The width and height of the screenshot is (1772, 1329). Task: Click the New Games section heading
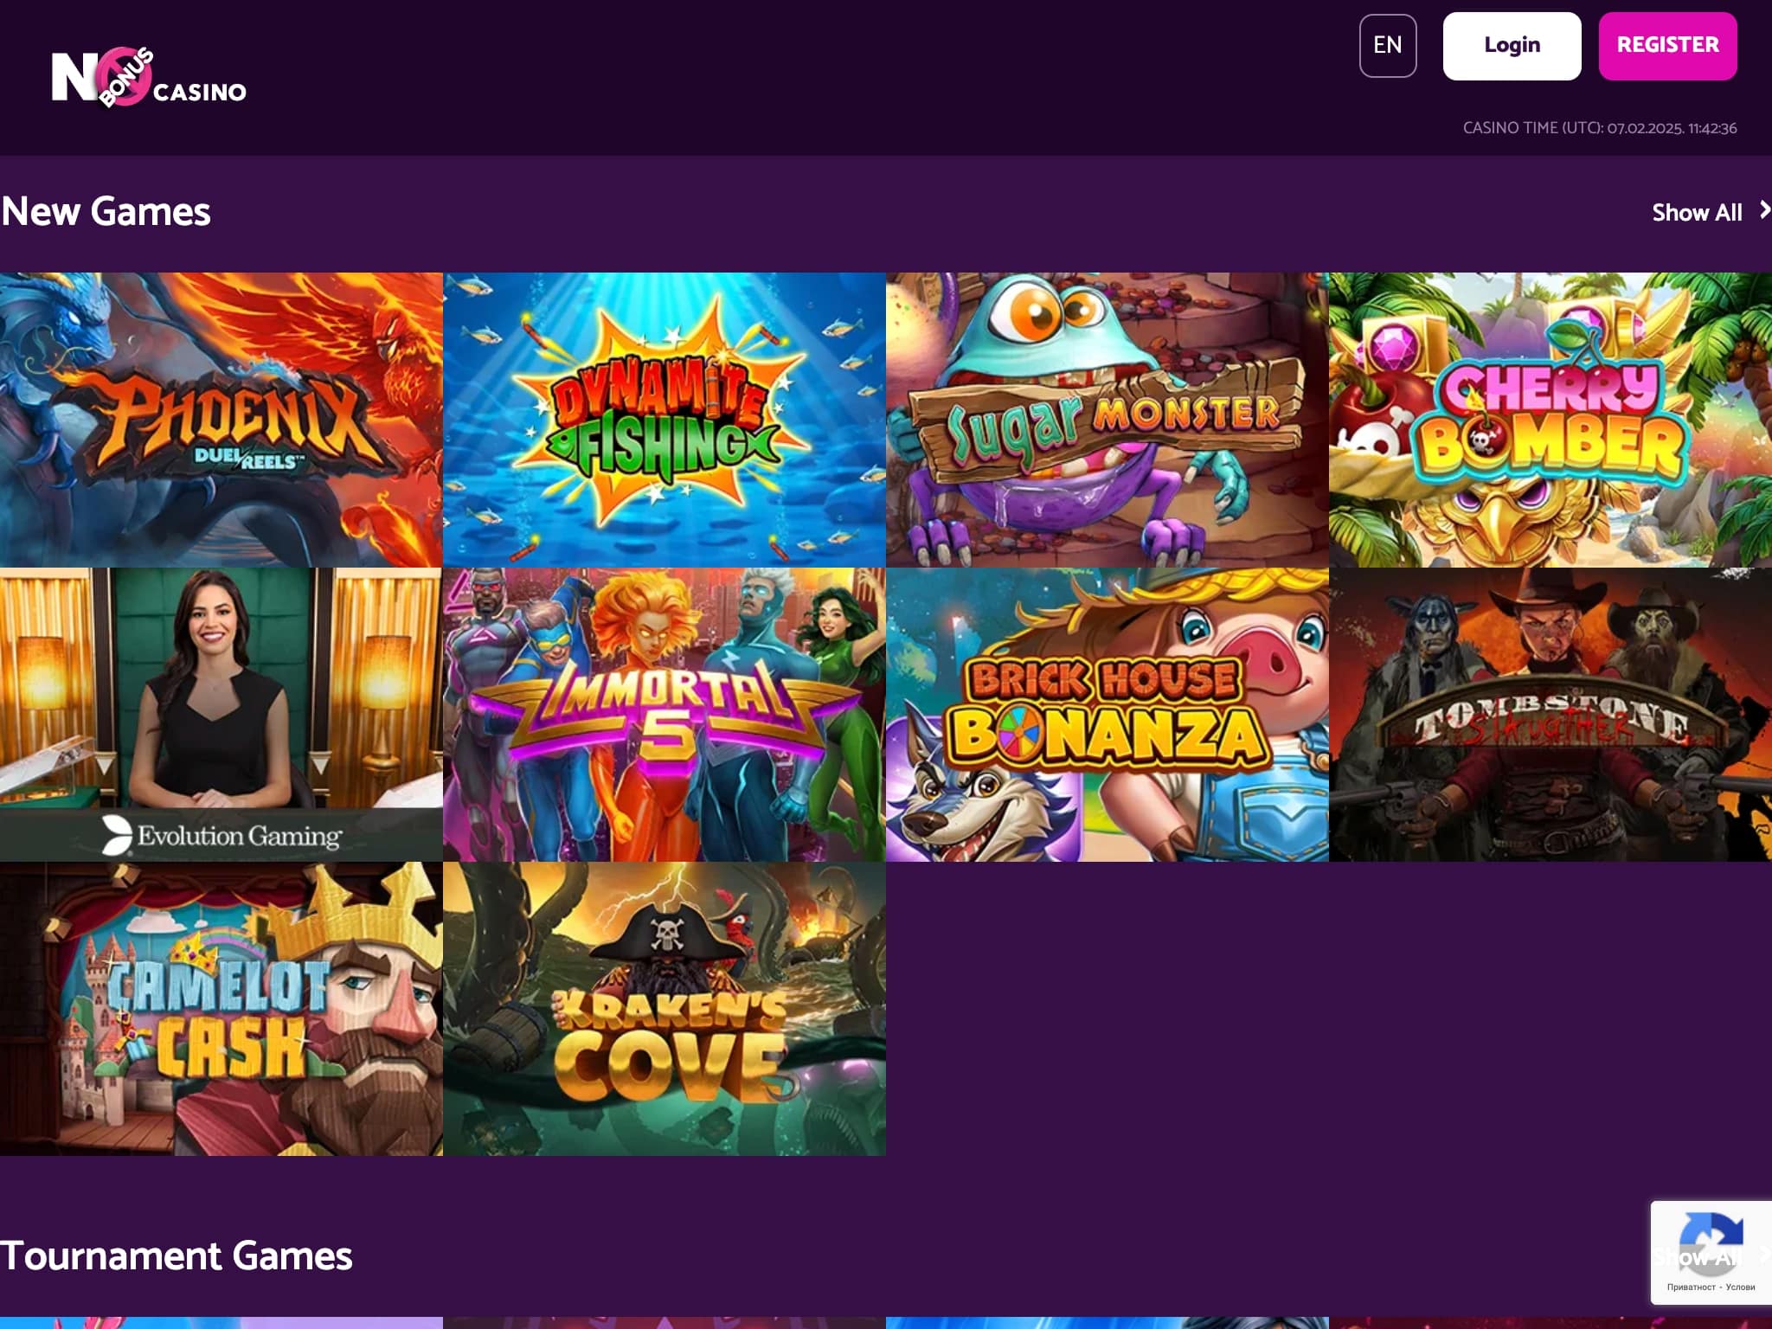(x=105, y=210)
